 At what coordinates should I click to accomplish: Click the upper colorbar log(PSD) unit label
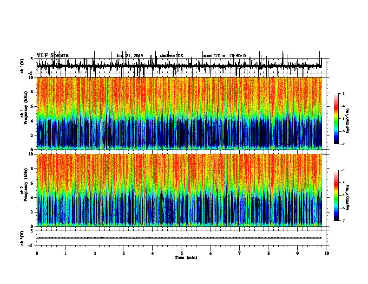(348, 121)
